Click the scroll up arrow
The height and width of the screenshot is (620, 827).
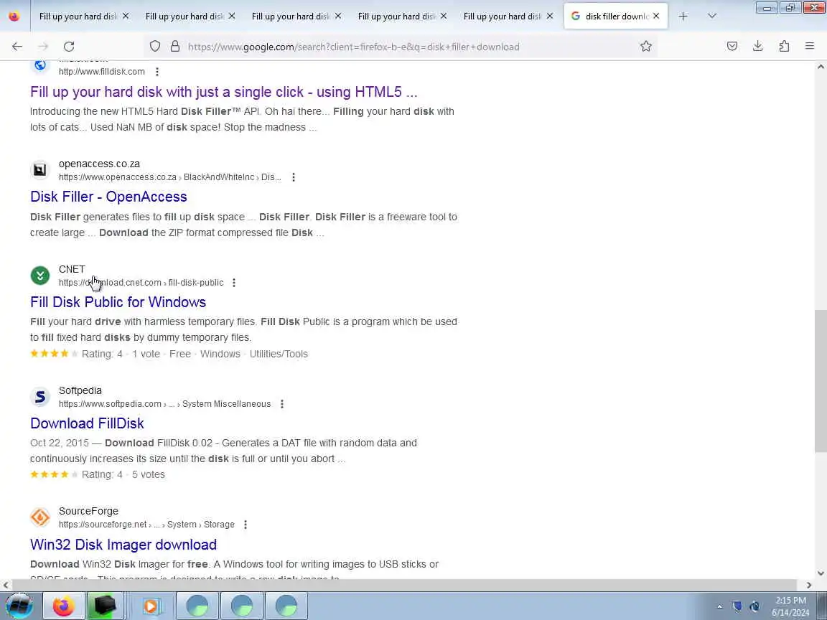click(x=821, y=67)
